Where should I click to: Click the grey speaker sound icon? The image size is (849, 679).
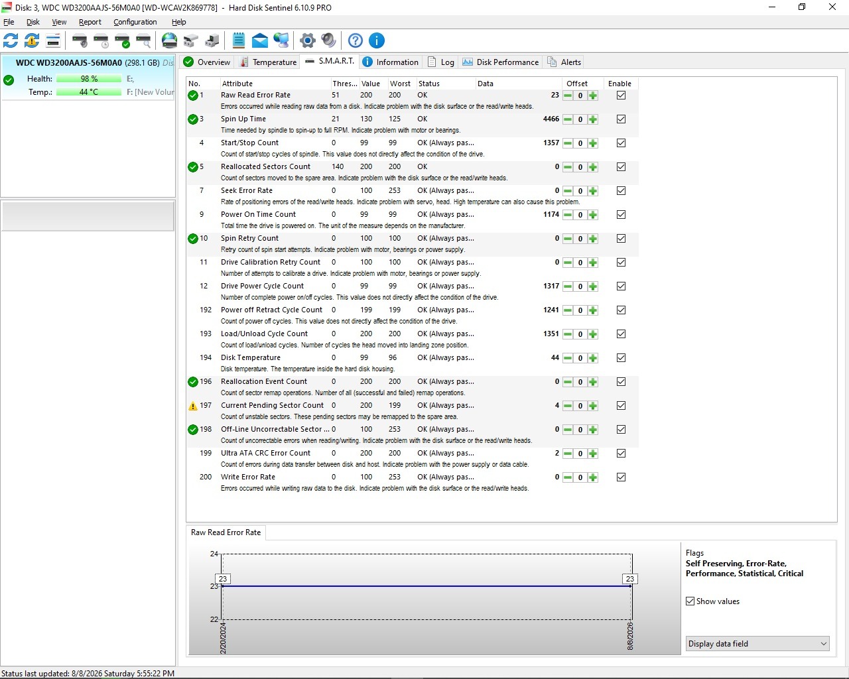329,40
